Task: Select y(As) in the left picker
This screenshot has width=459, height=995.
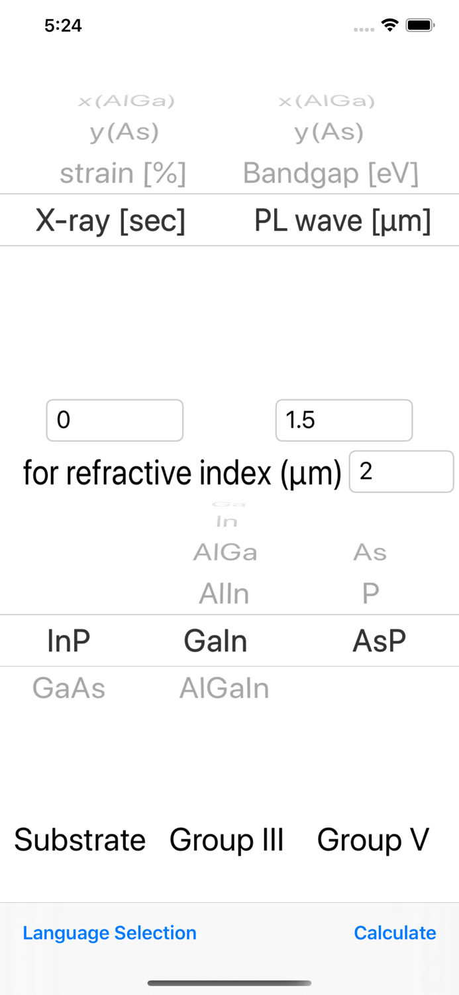Action: [x=125, y=133]
